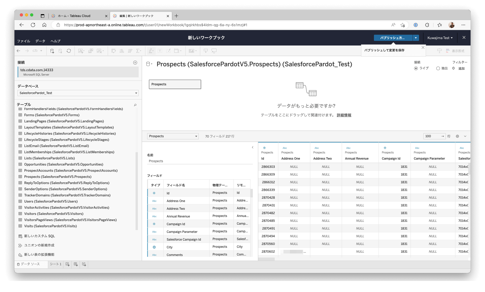Click the type icon of the City field

pos(154,247)
